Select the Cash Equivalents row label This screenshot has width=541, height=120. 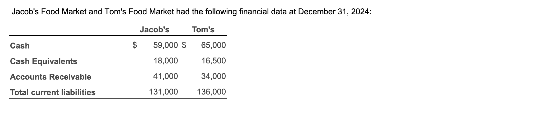[x=44, y=61]
